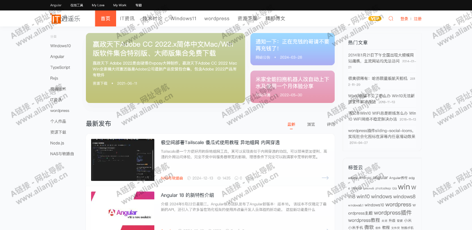This screenshot has height=230, width=472.
Task: Open the Windows11 navigation item
Action: pos(183,18)
